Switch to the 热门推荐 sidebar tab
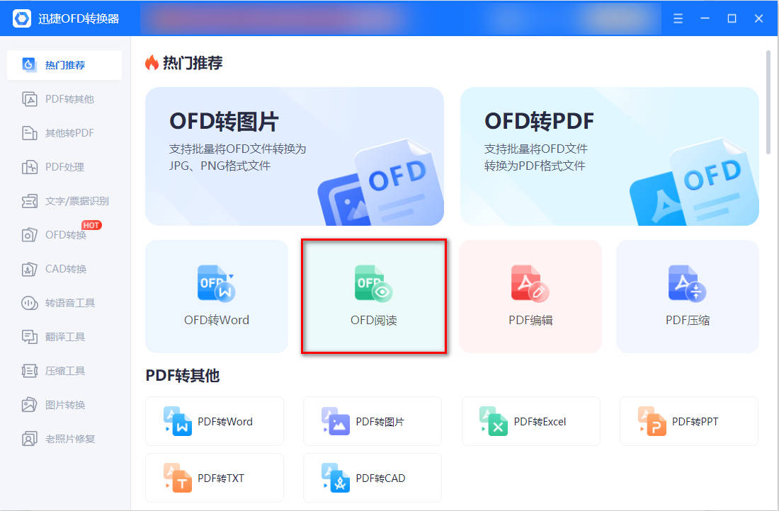 pyautogui.click(x=64, y=65)
